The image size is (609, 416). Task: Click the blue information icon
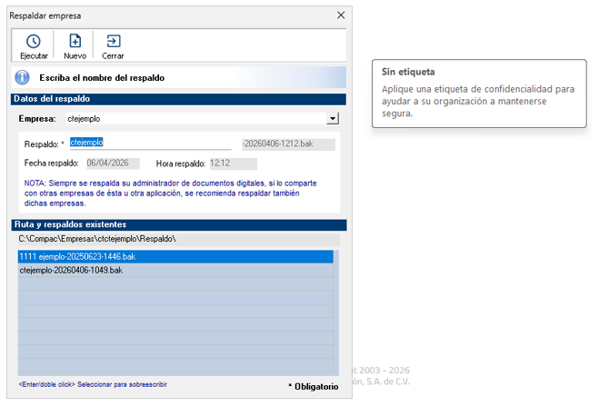coord(22,77)
